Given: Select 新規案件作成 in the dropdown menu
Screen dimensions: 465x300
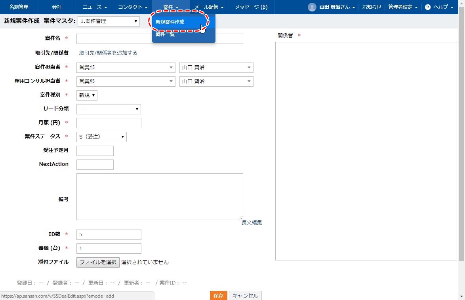Looking at the screenshot, I should (x=183, y=22).
